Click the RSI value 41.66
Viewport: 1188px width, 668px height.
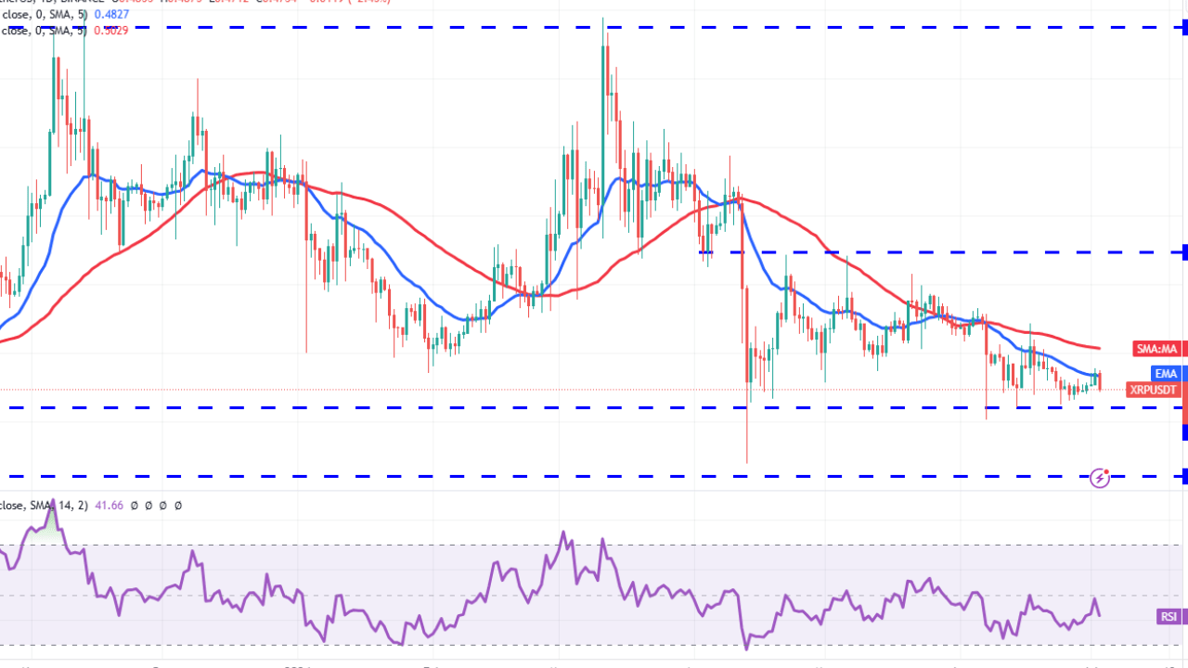point(107,506)
